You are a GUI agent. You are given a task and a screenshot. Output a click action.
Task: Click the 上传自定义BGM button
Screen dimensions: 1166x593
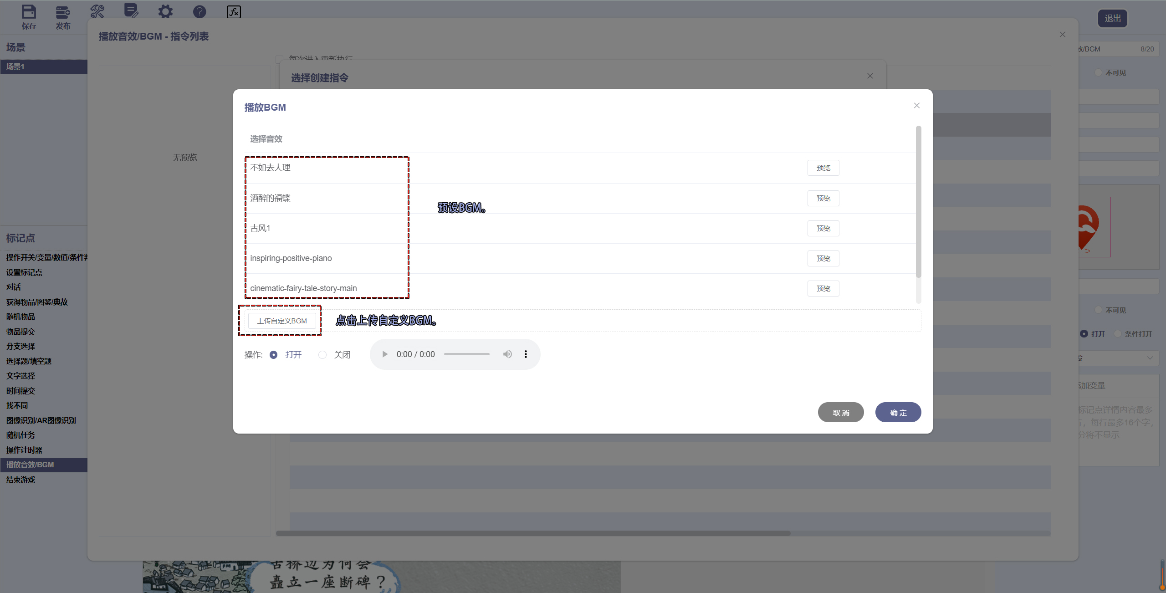(282, 321)
